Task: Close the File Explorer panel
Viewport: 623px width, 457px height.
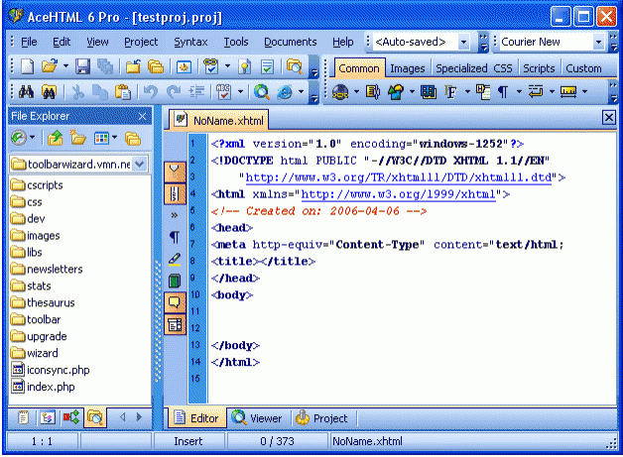Action: click(142, 116)
